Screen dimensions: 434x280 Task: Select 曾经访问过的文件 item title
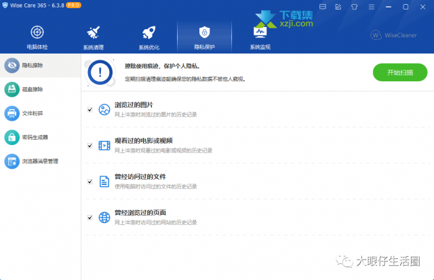tap(140, 177)
